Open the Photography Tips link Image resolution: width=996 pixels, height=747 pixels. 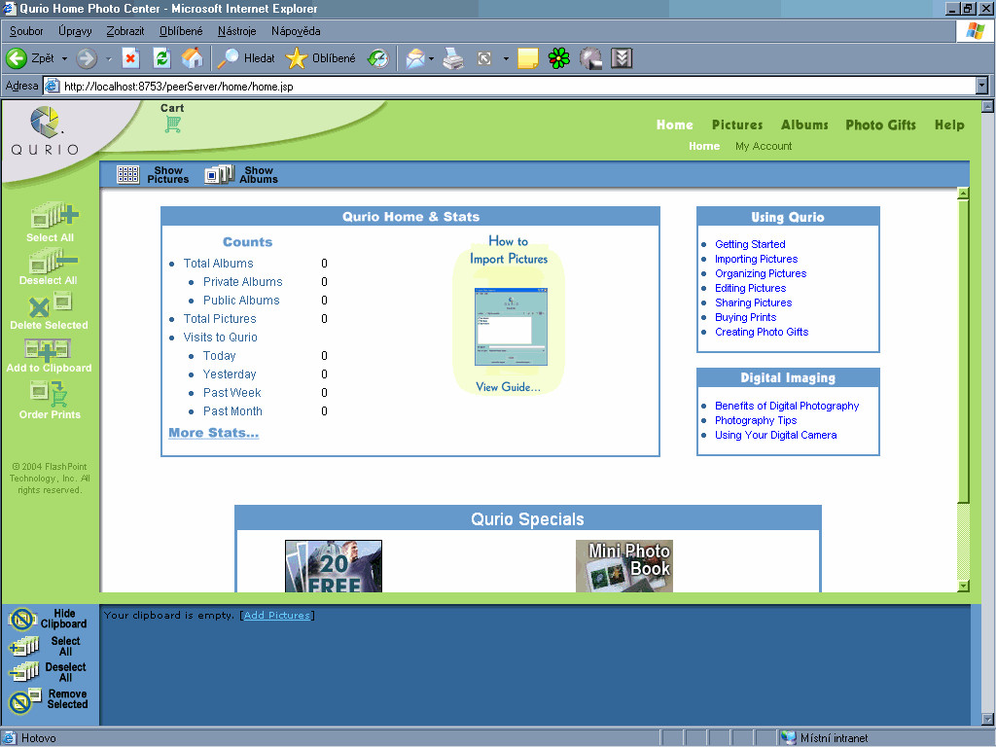click(756, 420)
